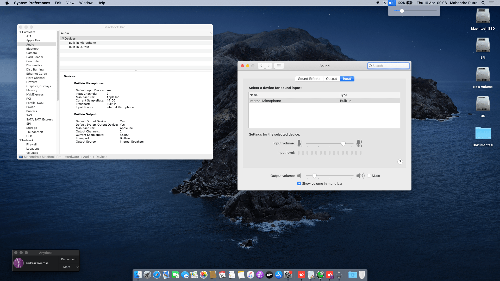Screen dimensions: 500x281
Task: Click the volume speaker menu bar icon
Action: [x=391, y=3]
